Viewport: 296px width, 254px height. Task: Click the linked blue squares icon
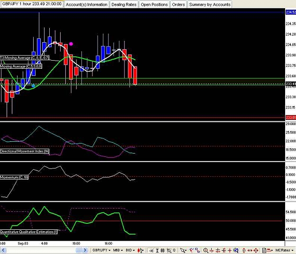[197, 250]
